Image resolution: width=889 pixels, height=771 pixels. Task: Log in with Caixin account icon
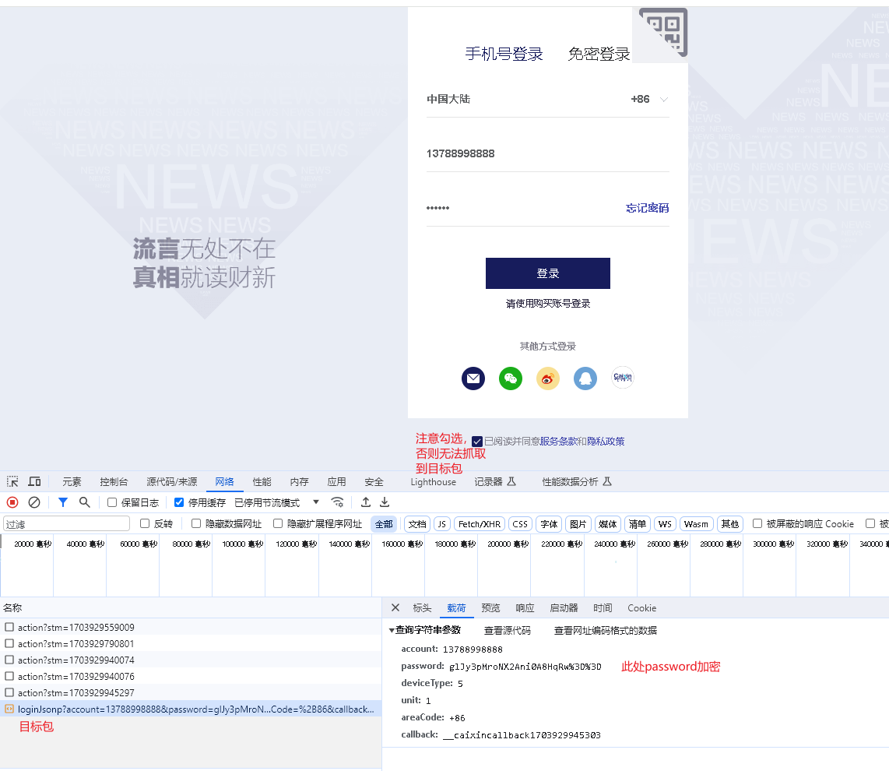click(x=623, y=378)
